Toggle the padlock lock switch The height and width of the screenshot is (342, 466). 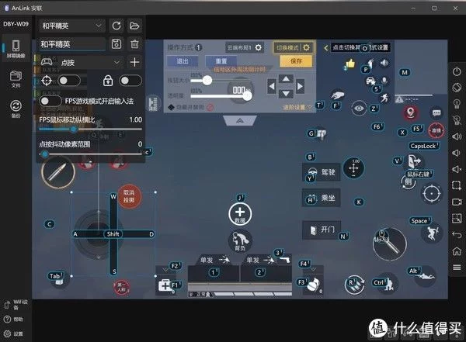pyautogui.click(x=130, y=81)
